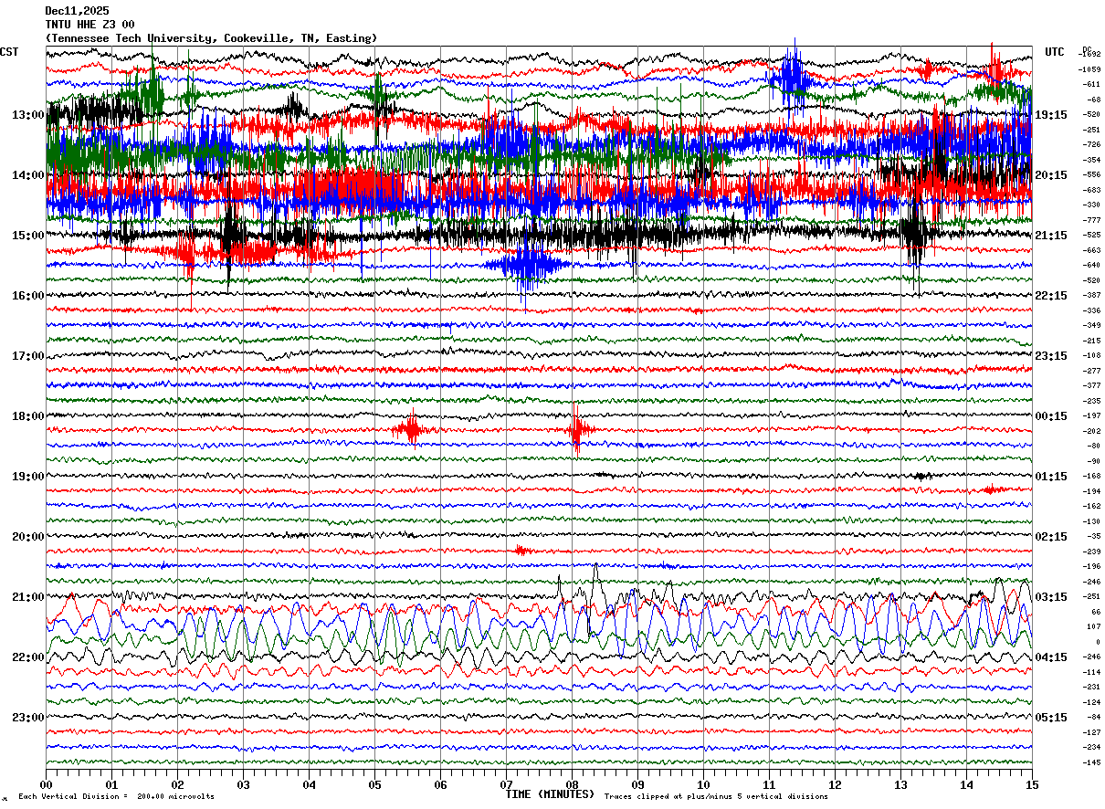Click minute tick label 00 on axis
The height and width of the screenshot is (809, 1105).
46,784
